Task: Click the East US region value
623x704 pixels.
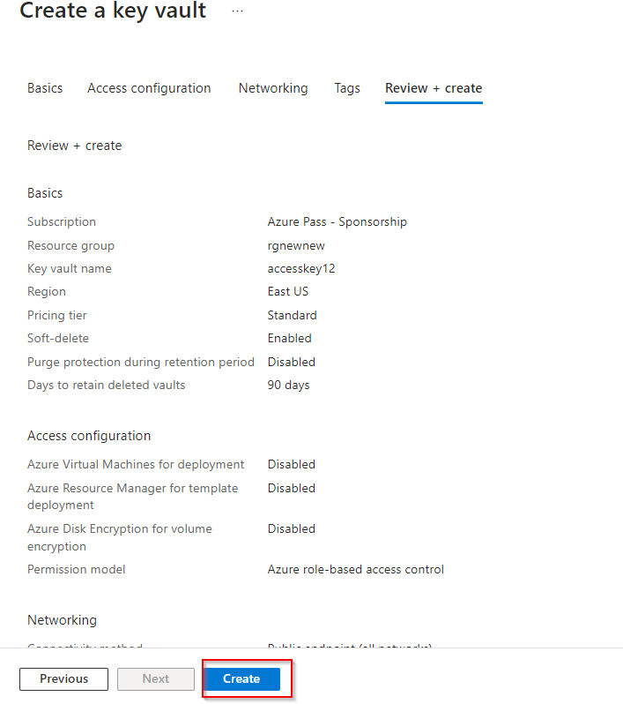Action: [288, 291]
